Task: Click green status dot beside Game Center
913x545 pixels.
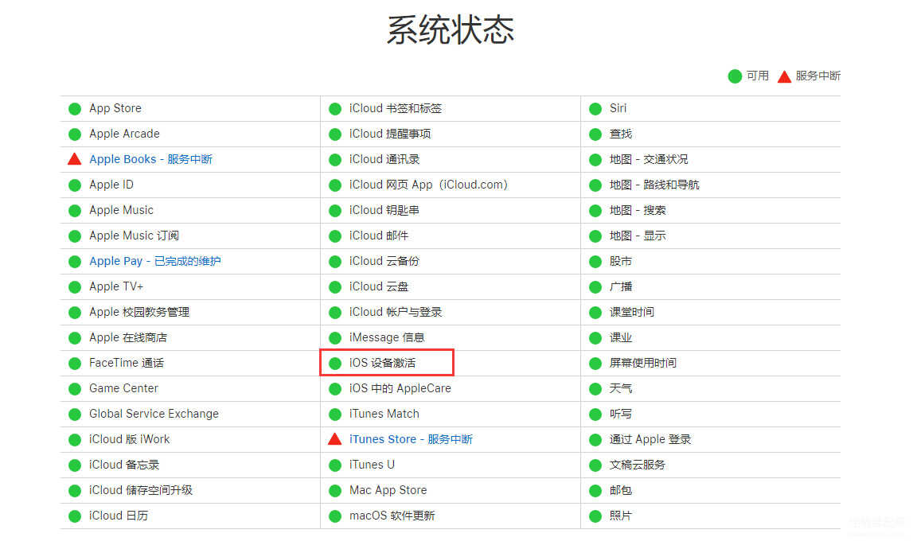Action: [75, 389]
